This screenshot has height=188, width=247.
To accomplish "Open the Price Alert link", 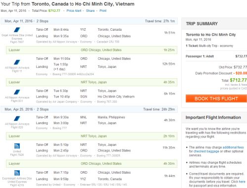I will point(74,11).
